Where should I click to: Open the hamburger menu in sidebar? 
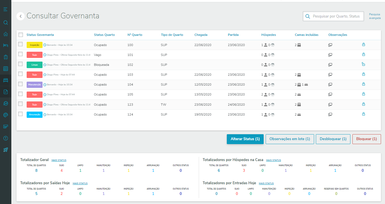click(x=5, y=9)
